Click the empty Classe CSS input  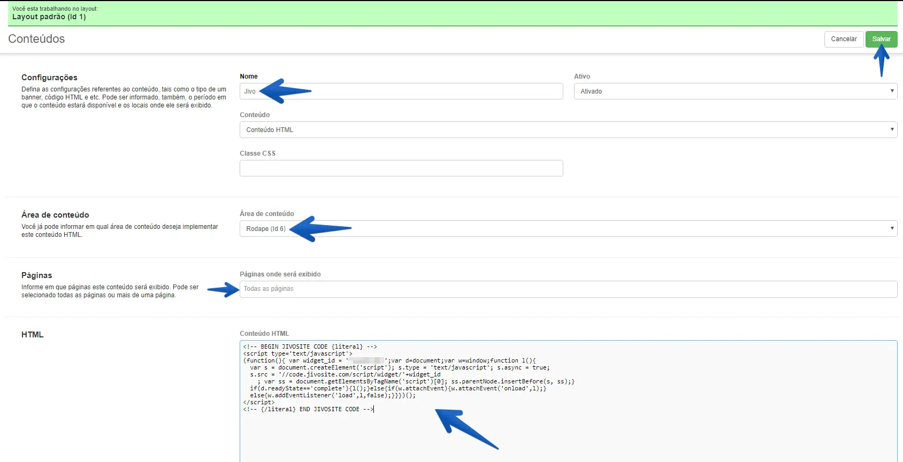tap(401, 168)
